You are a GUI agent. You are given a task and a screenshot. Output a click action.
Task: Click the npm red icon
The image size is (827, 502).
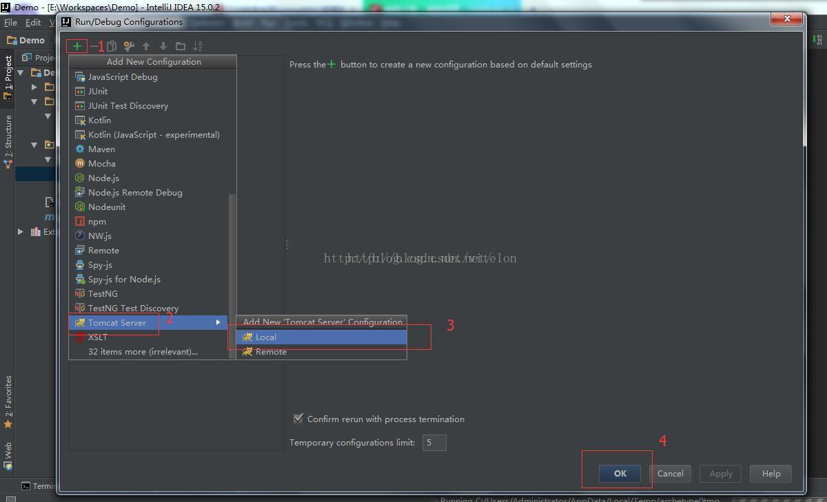pyautogui.click(x=80, y=221)
